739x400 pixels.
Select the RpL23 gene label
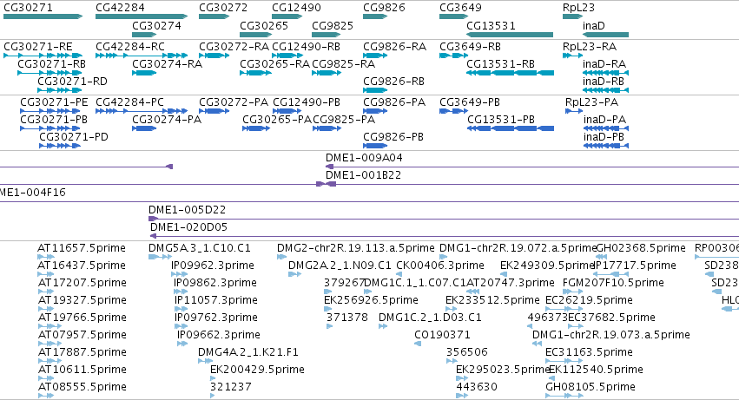(578, 8)
